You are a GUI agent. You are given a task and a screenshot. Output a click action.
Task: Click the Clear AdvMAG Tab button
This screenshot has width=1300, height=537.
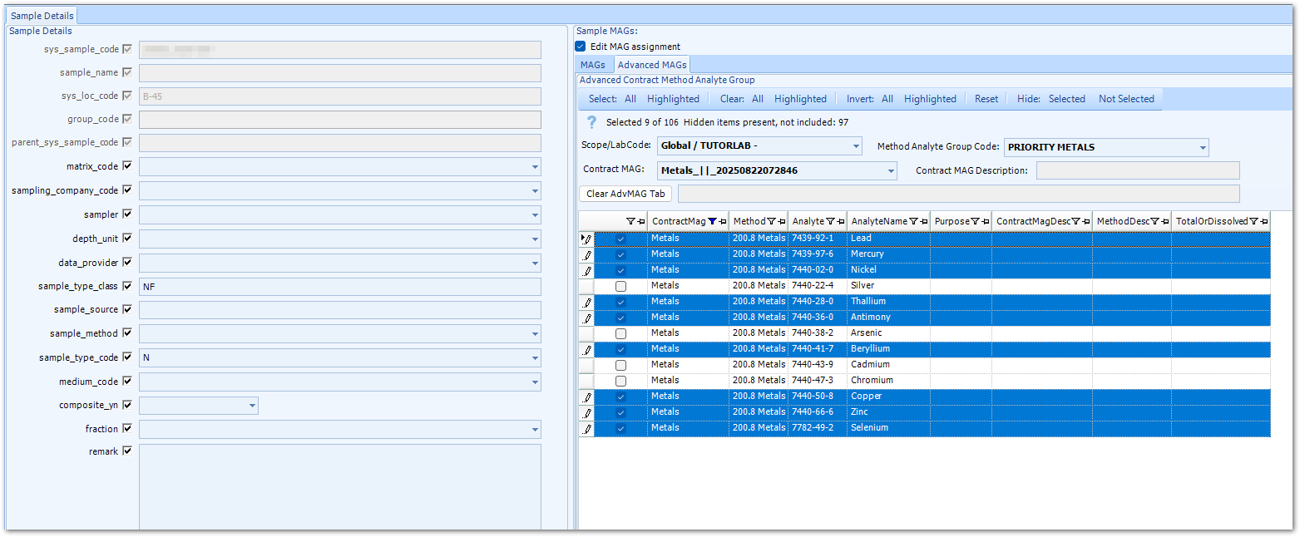point(625,193)
